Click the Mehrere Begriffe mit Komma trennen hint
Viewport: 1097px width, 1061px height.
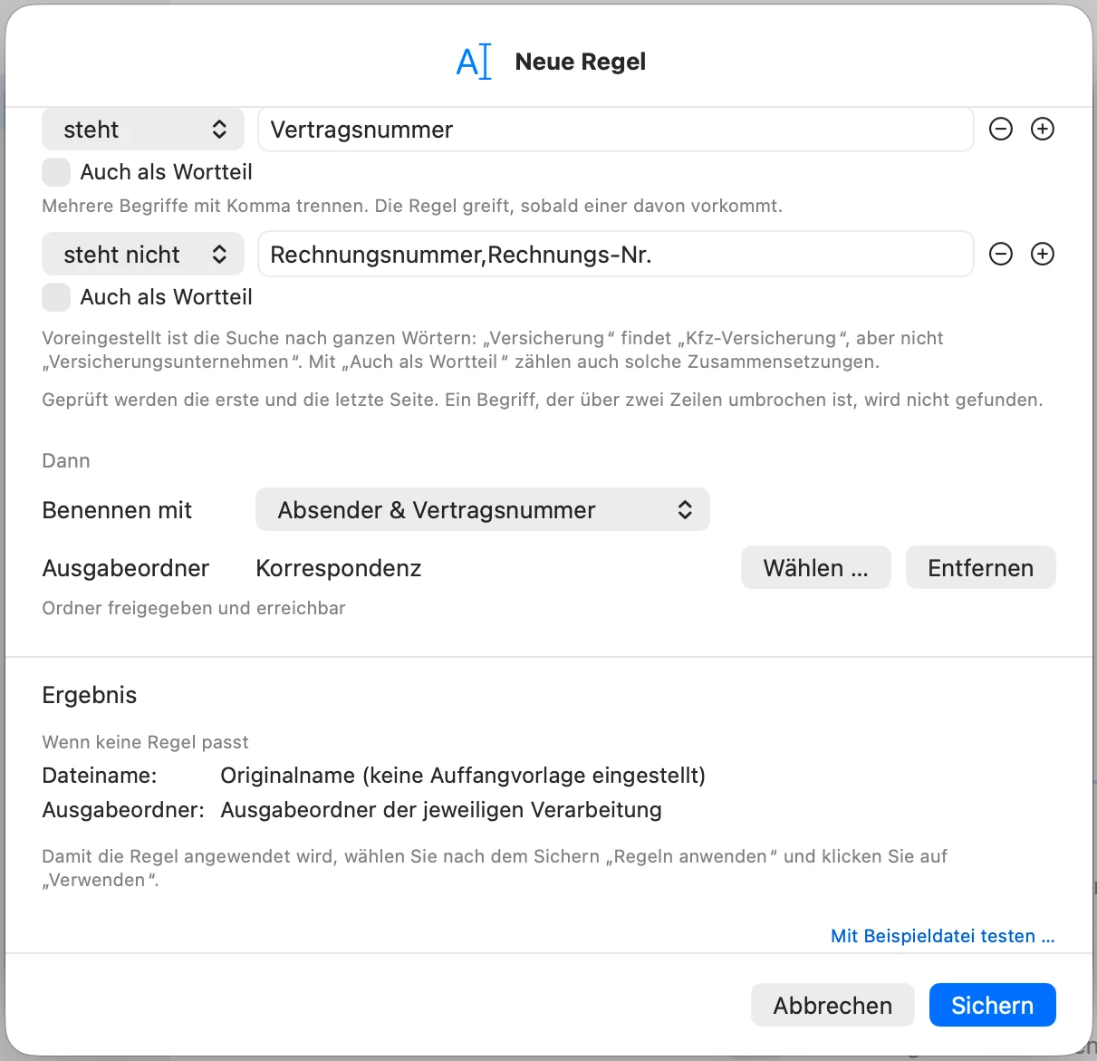[x=412, y=206]
